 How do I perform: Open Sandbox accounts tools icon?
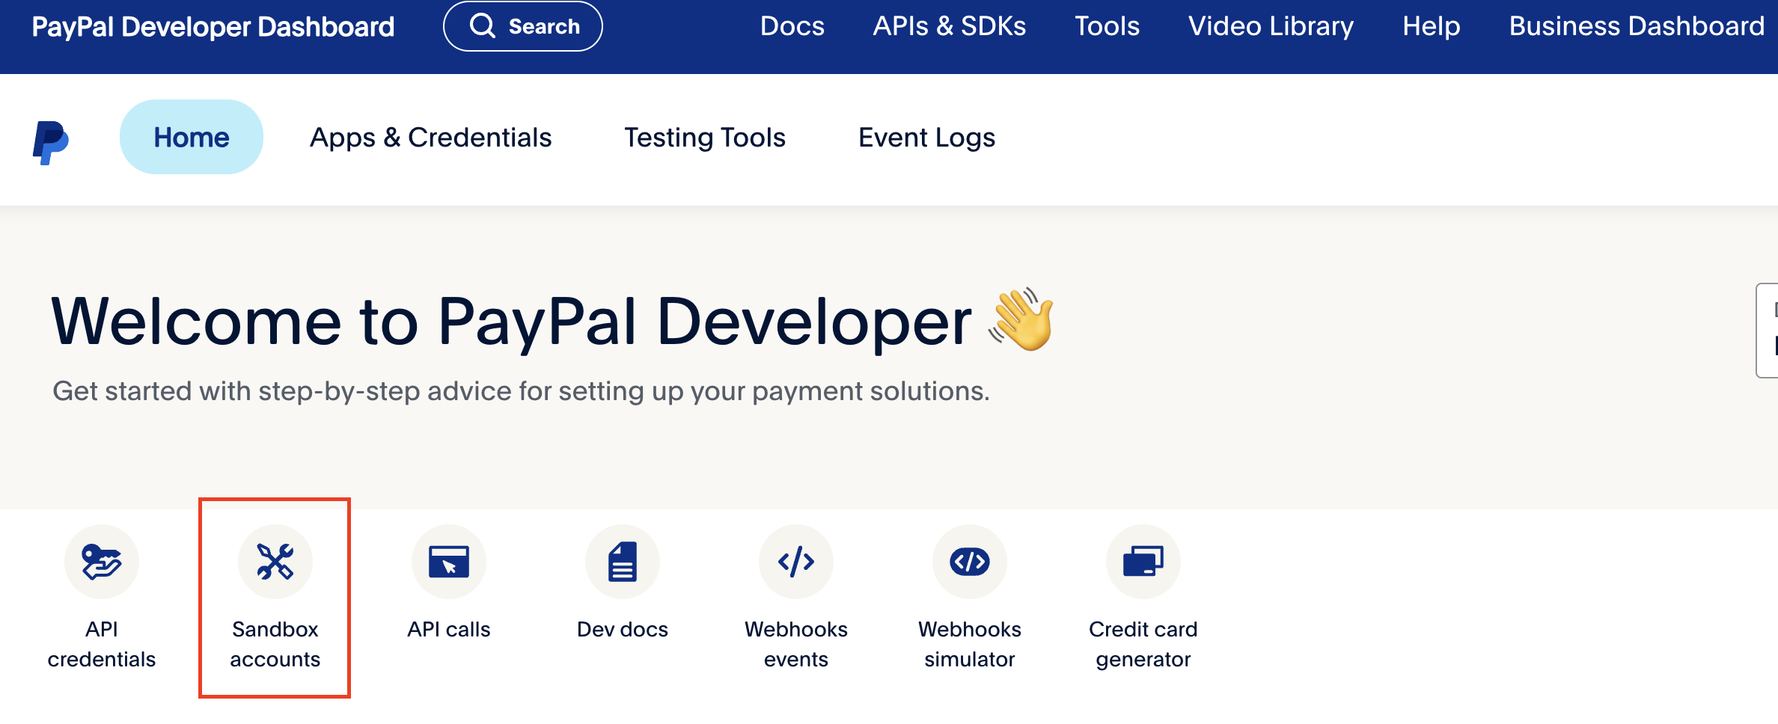pos(275,562)
